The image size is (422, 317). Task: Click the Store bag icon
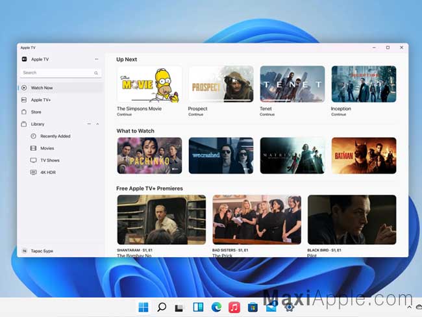tap(24, 112)
